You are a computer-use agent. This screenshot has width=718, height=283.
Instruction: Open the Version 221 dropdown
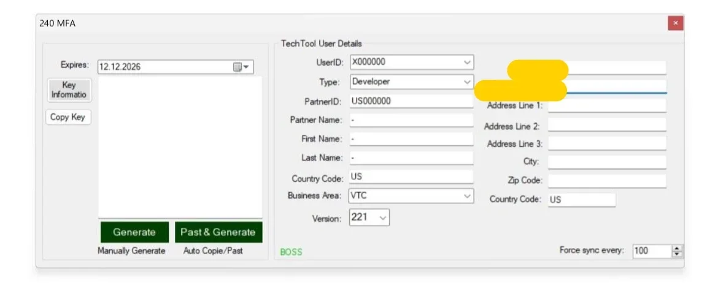[x=383, y=217]
